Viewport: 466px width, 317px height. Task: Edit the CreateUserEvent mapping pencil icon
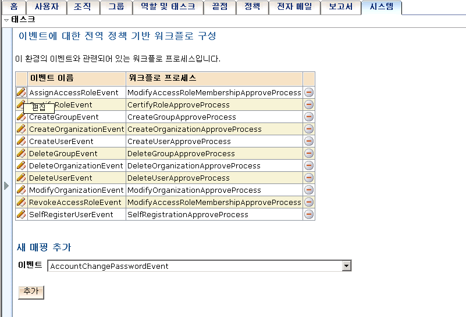pyautogui.click(x=21, y=141)
